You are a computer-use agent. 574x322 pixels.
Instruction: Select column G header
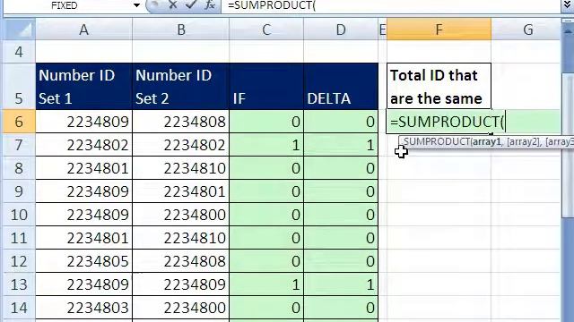tap(526, 30)
